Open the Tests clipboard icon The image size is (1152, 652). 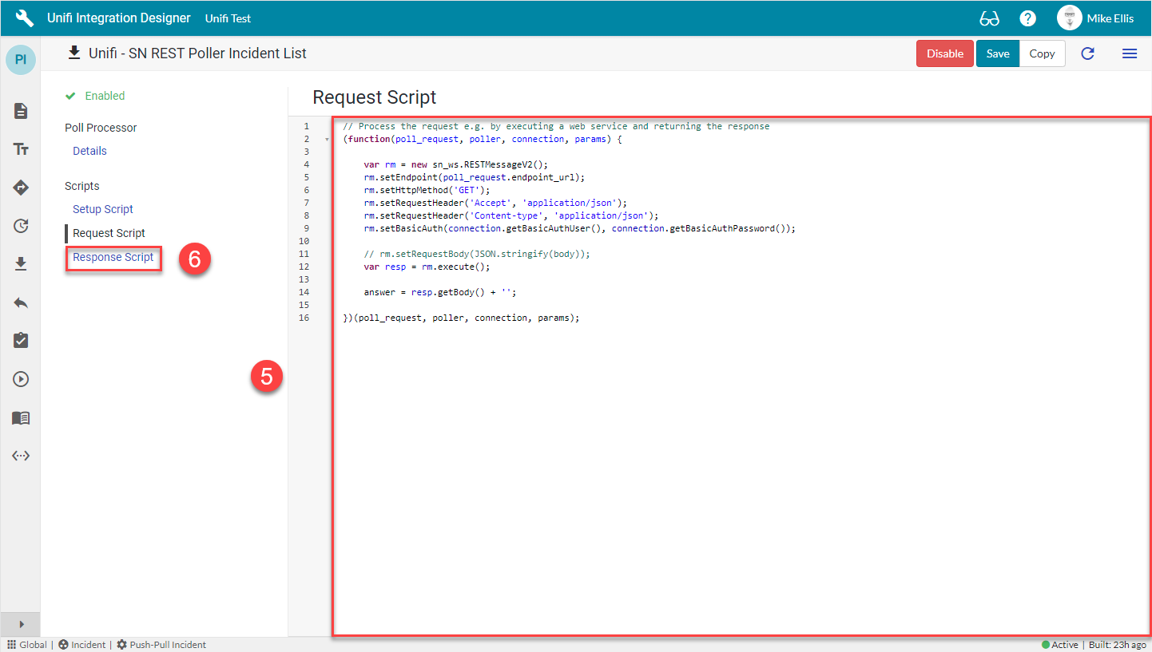[20, 340]
